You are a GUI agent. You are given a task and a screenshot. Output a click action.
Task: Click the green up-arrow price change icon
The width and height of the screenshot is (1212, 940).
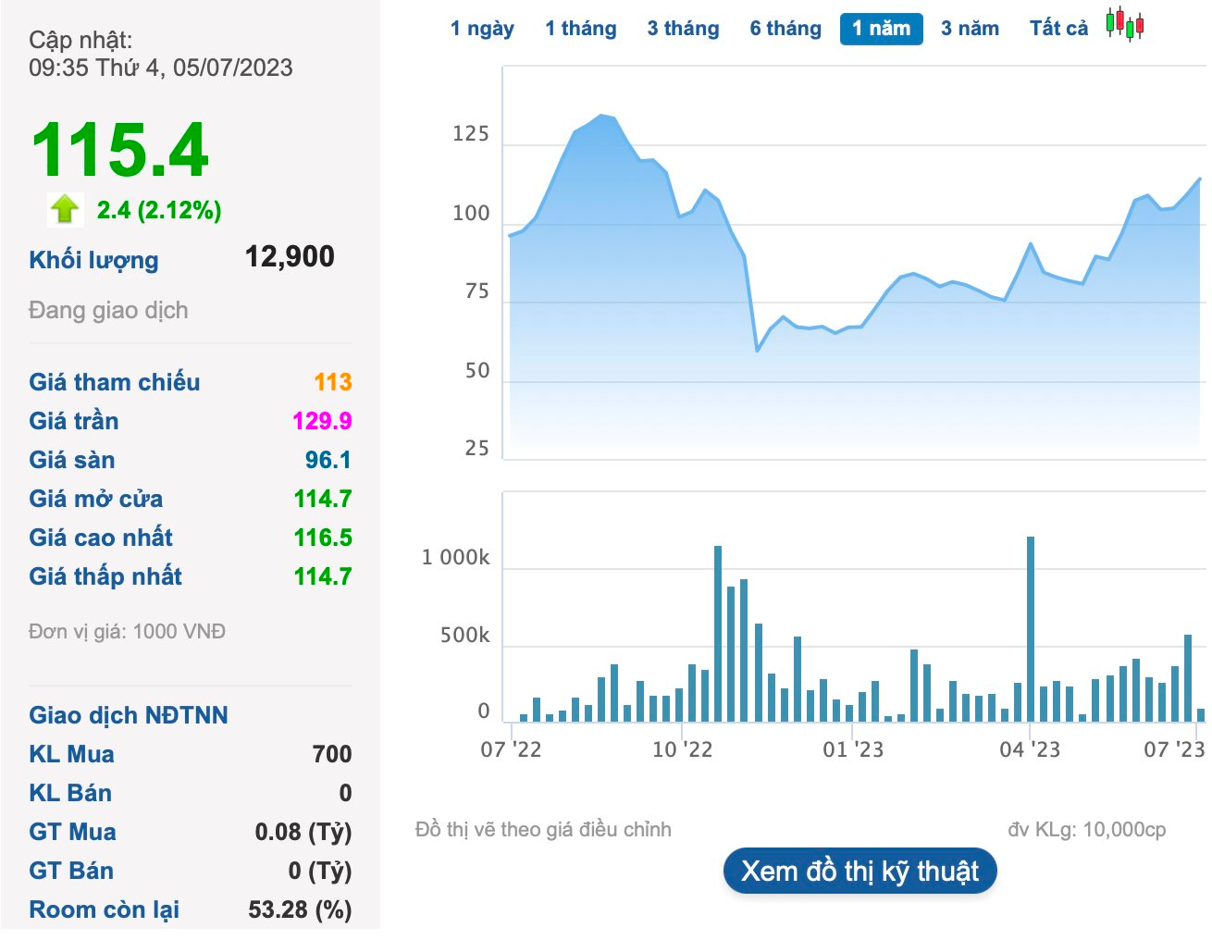(65, 209)
